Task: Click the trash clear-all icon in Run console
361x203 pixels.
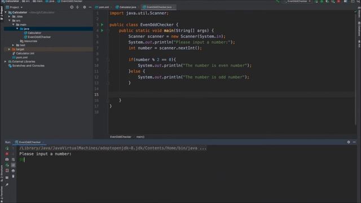Action: [x=13, y=176]
